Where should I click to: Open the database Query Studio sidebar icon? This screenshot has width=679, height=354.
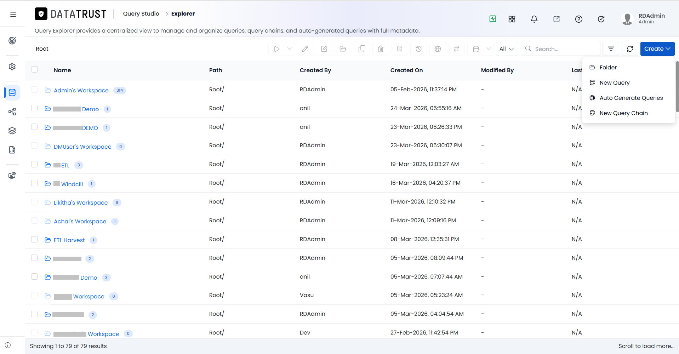[12, 93]
